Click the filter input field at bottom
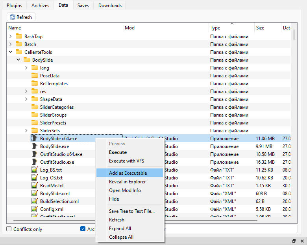The height and width of the screenshot is (245, 307). tap(231, 229)
